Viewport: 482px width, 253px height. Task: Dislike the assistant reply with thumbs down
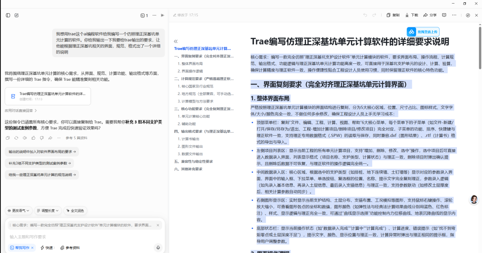pyautogui.click(x=42, y=138)
